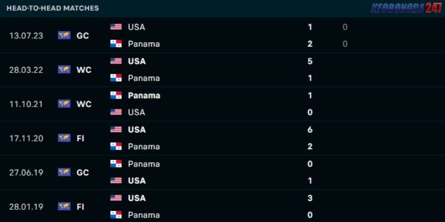Click world map icon next to 17.11.20 FI

pos(64,138)
